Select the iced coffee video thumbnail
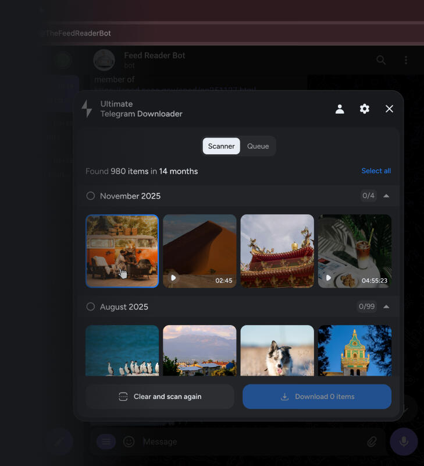The height and width of the screenshot is (466, 424). [x=354, y=250]
